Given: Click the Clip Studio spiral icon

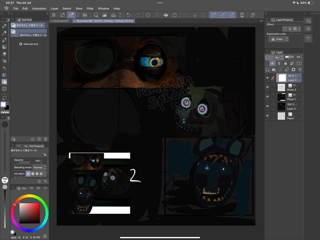Looking at the screenshot, I should coord(85,15).
